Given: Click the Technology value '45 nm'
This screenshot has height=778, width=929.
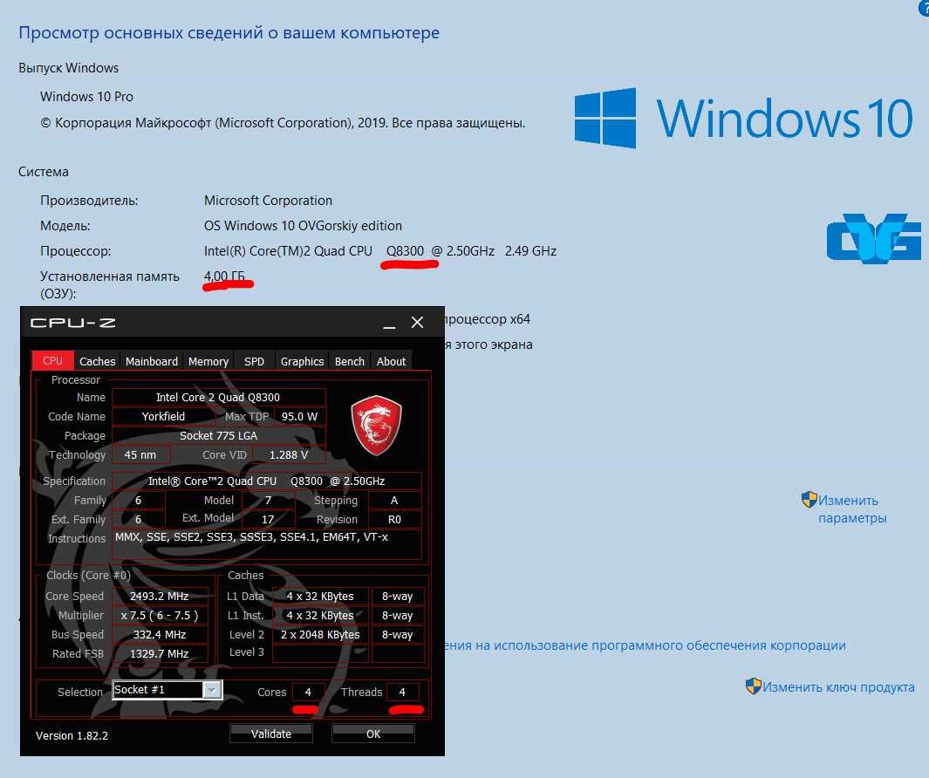Looking at the screenshot, I should [x=140, y=455].
